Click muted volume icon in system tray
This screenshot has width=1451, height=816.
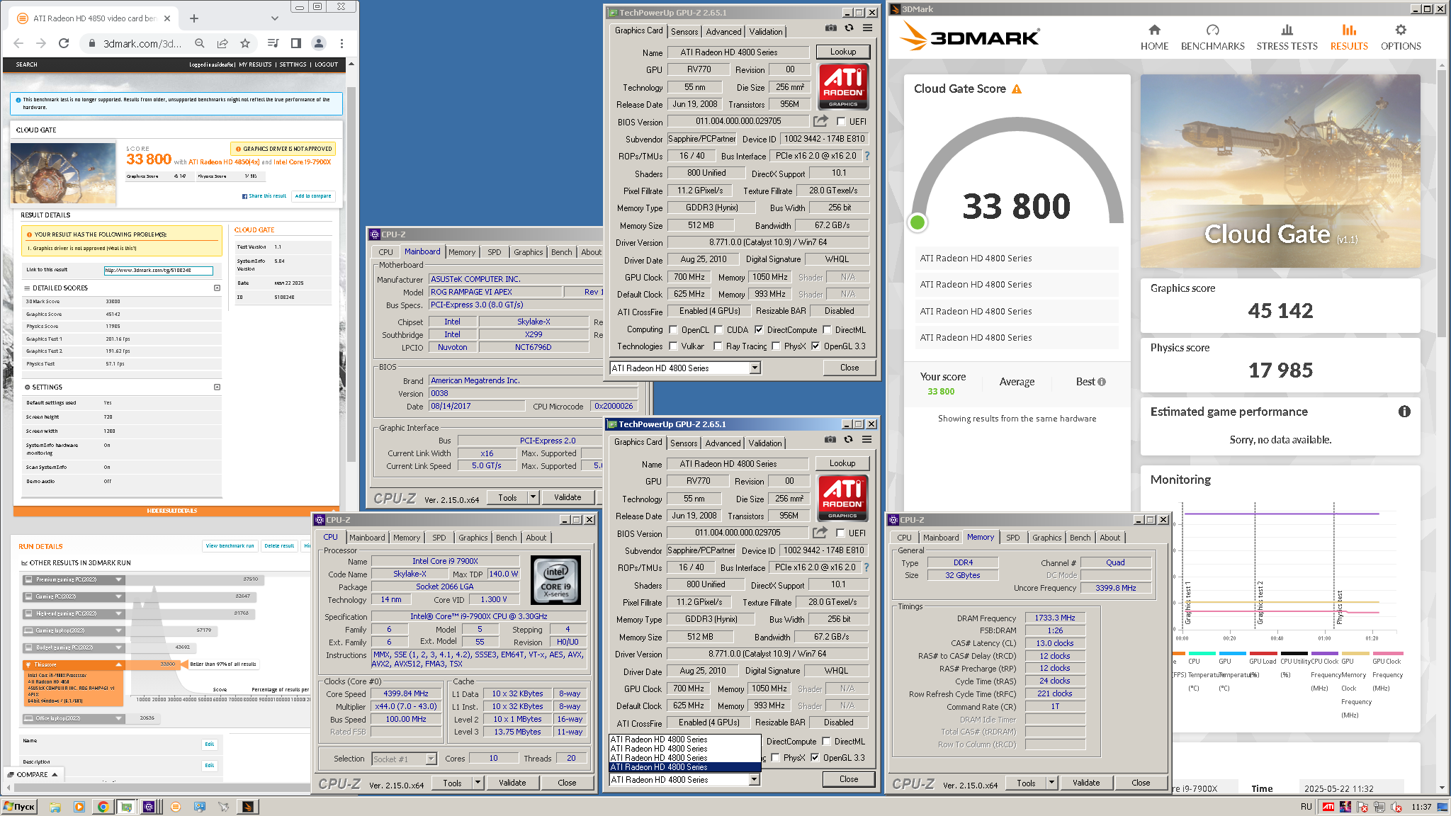(1396, 807)
